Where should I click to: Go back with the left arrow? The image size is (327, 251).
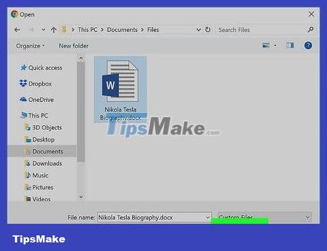(x=17, y=30)
